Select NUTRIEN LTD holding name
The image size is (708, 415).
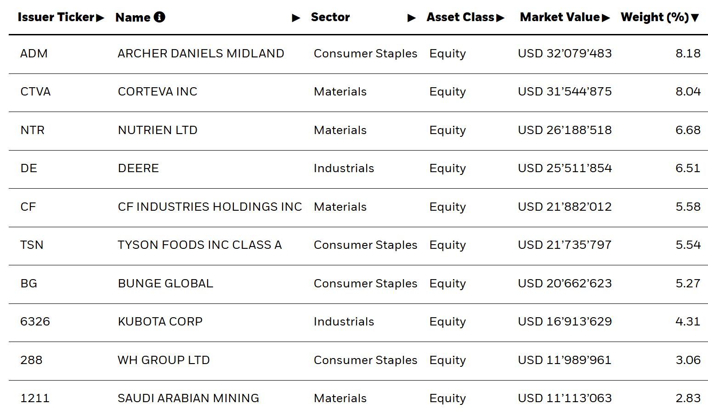pyautogui.click(x=158, y=130)
